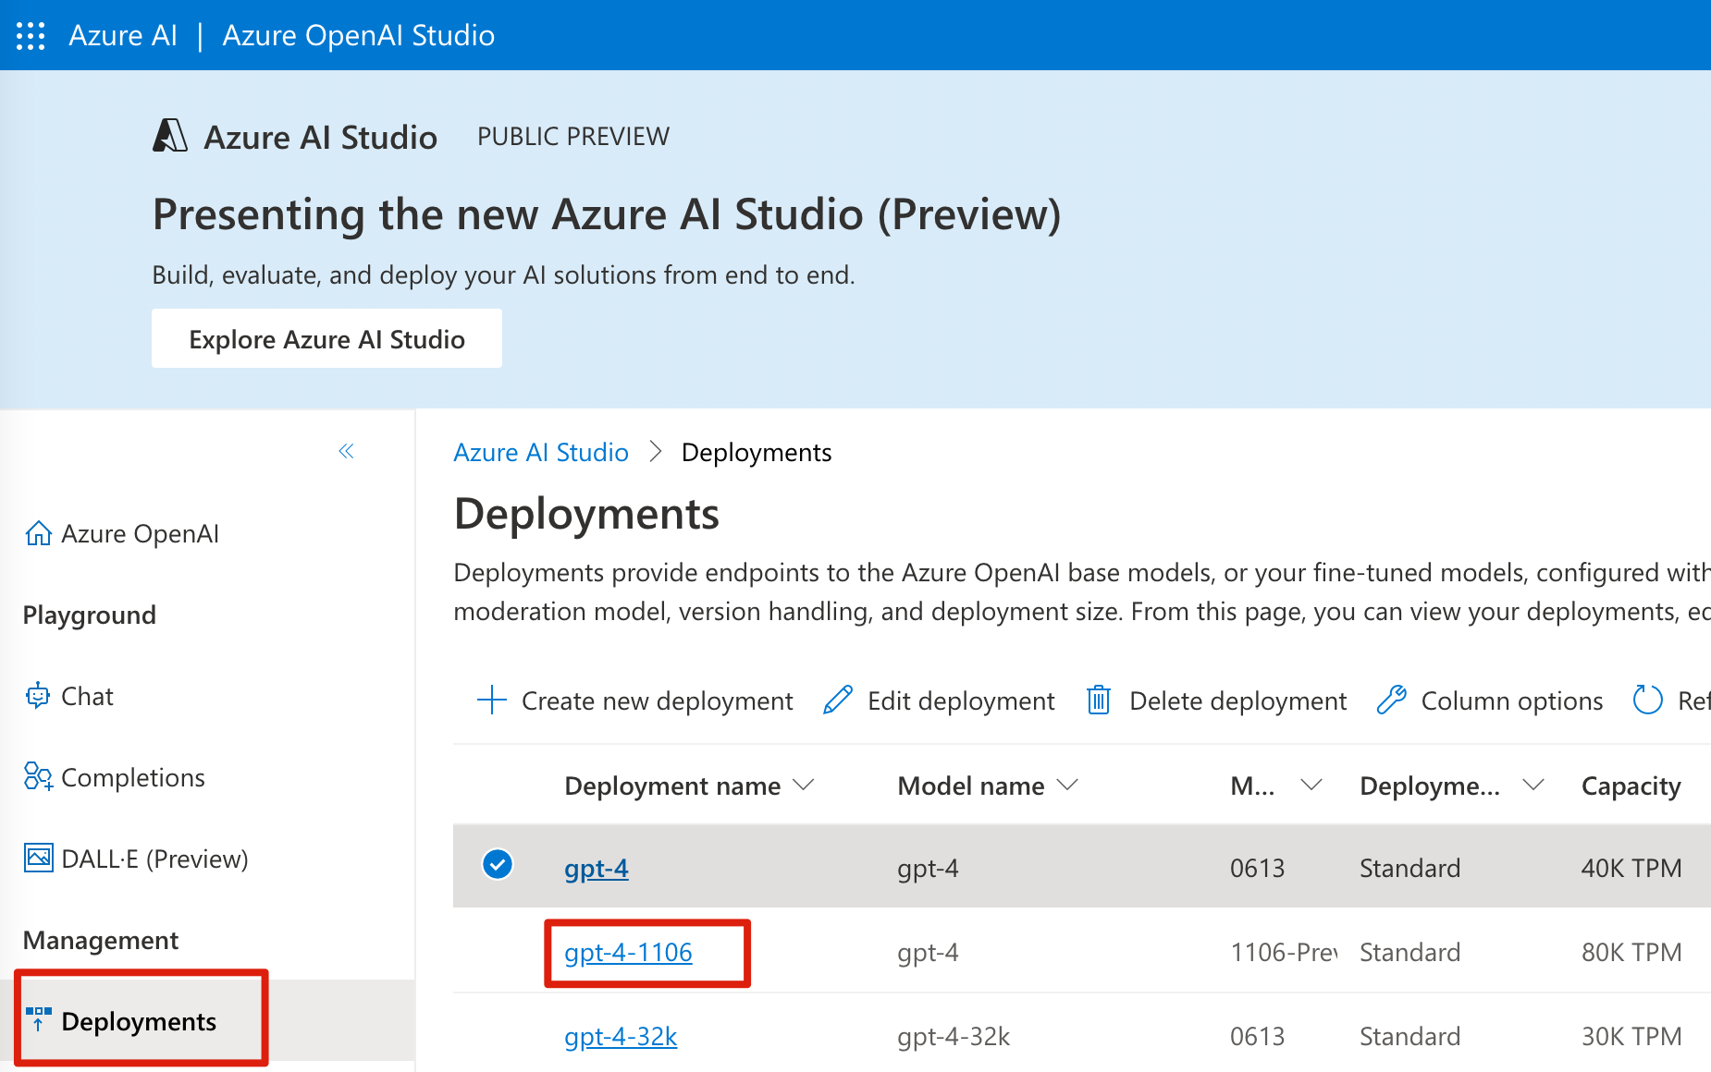Screen dimensions: 1711x1072
Task: Expand the Deployment type column chevron
Action: tap(1533, 785)
